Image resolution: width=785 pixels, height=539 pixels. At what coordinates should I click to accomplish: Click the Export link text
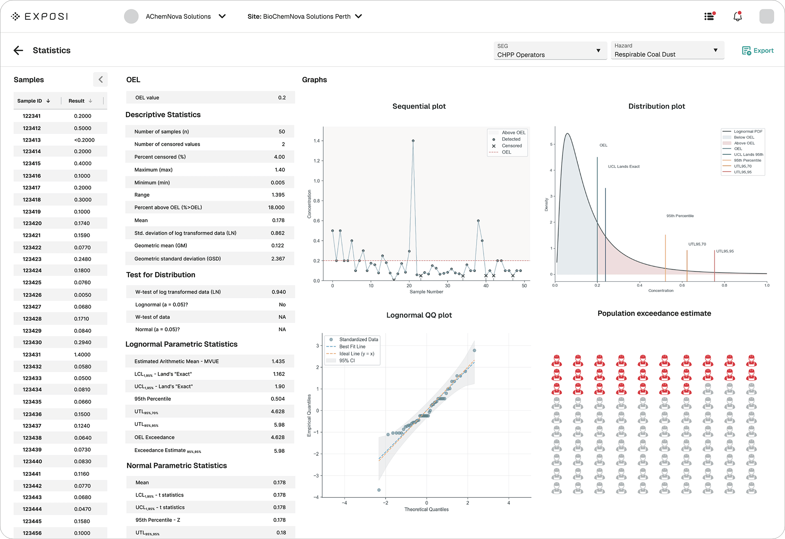click(x=763, y=51)
